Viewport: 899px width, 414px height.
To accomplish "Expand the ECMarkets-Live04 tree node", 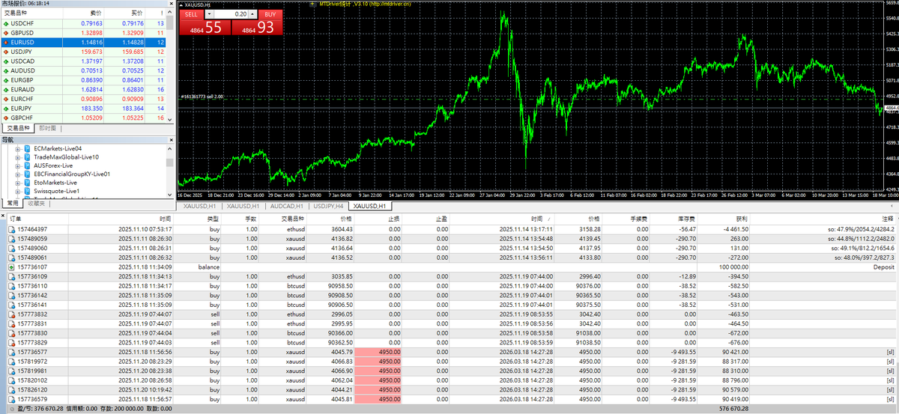I will click(x=18, y=148).
